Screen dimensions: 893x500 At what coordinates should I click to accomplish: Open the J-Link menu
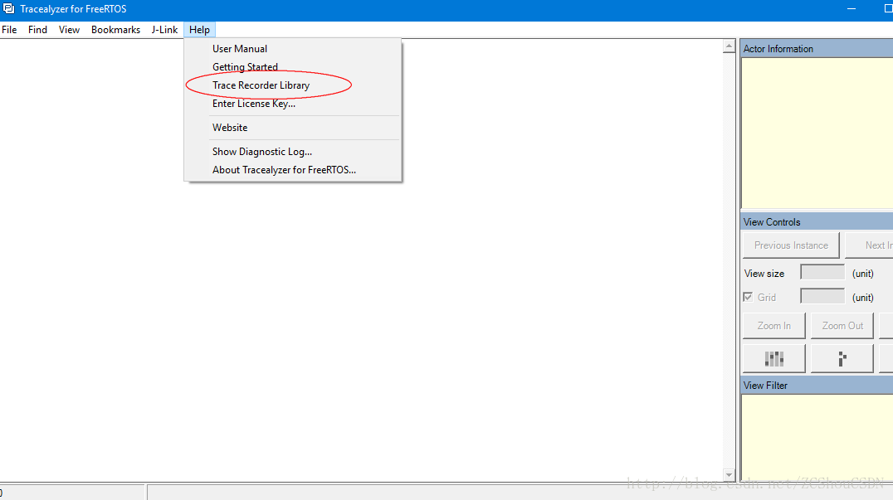pos(164,30)
